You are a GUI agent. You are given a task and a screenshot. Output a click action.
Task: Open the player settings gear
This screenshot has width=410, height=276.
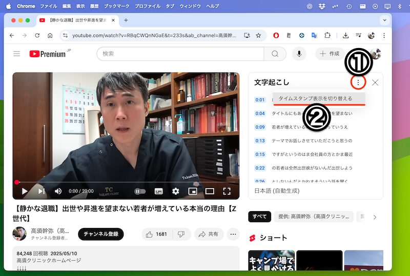click(176, 191)
